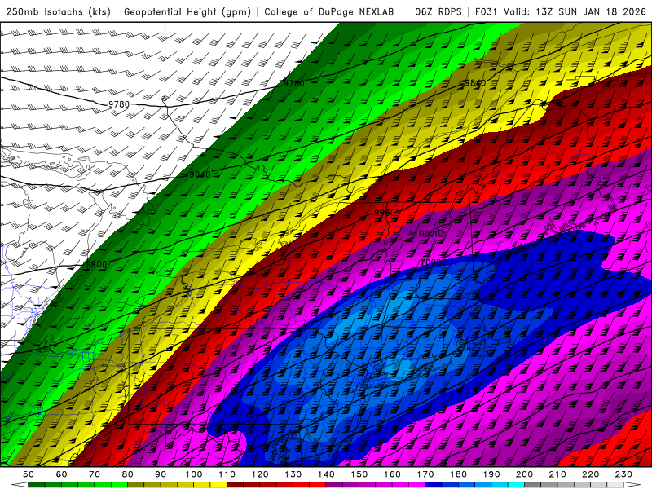Click the 200 value on the color scale

(524, 474)
